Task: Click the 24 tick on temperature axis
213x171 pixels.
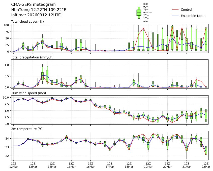Action: click(x=8, y=139)
